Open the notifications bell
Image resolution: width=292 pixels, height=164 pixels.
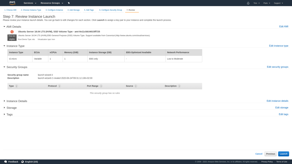(x=248, y=3)
